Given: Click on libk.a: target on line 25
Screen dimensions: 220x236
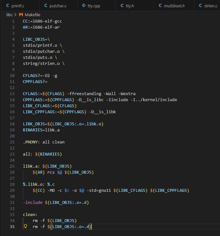Looking at the screenshot, I should pyautogui.click(x=31, y=166).
